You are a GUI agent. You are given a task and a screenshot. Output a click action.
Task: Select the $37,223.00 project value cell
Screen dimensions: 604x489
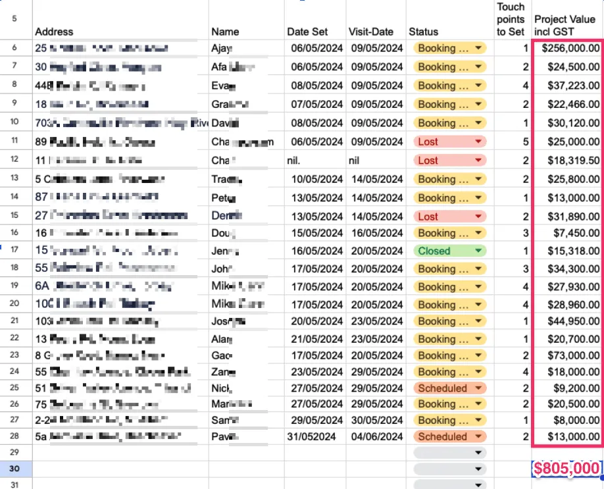[568, 86]
